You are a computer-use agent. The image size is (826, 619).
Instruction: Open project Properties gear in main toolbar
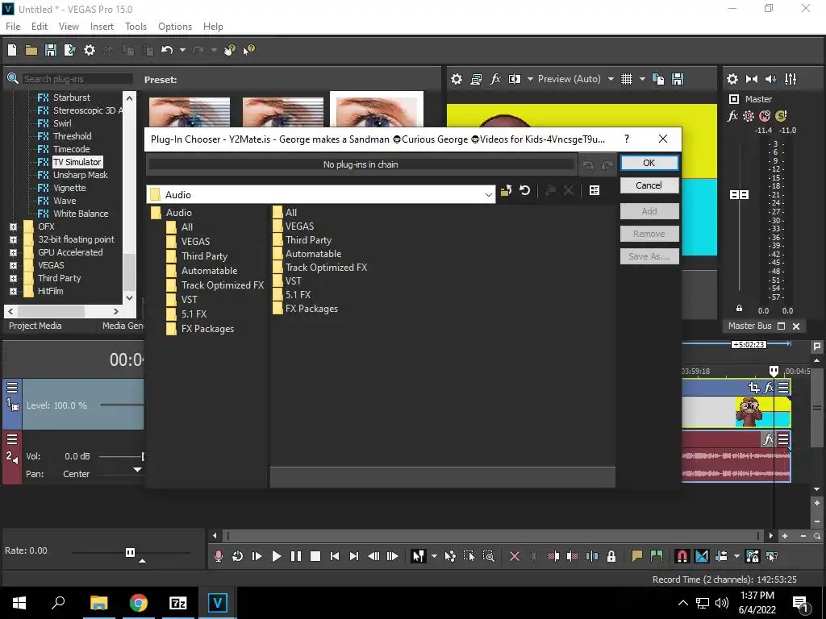(x=90, y=50)
